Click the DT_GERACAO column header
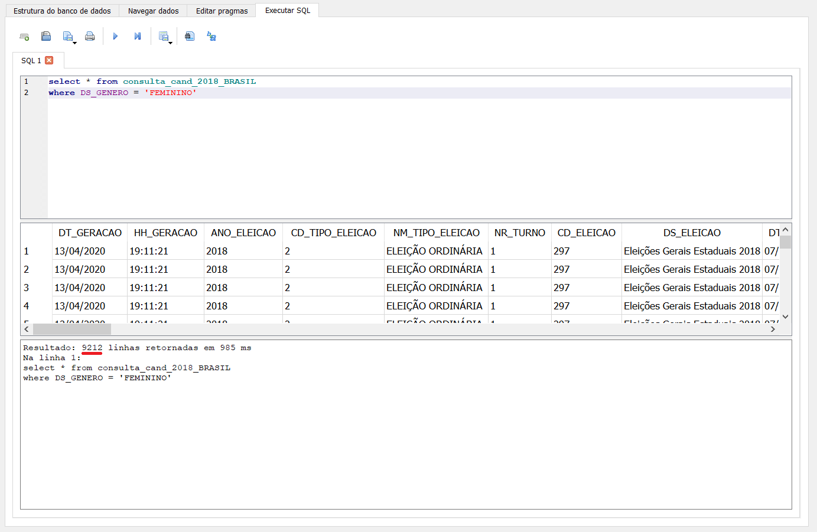 point(90,233)
